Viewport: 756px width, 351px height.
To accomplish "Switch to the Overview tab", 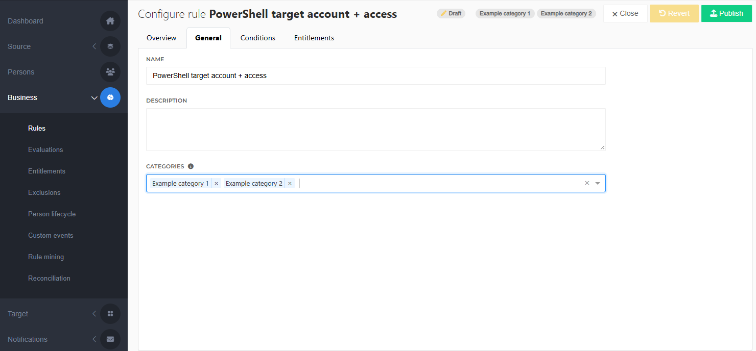I will [x=161, y=38].
